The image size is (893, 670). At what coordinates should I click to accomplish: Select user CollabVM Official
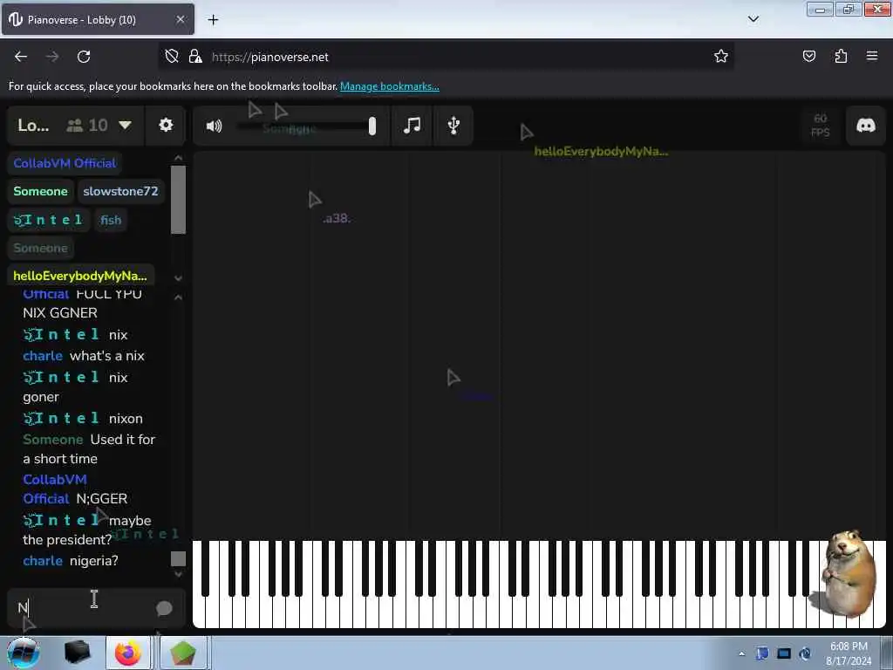tap(65, 163)
